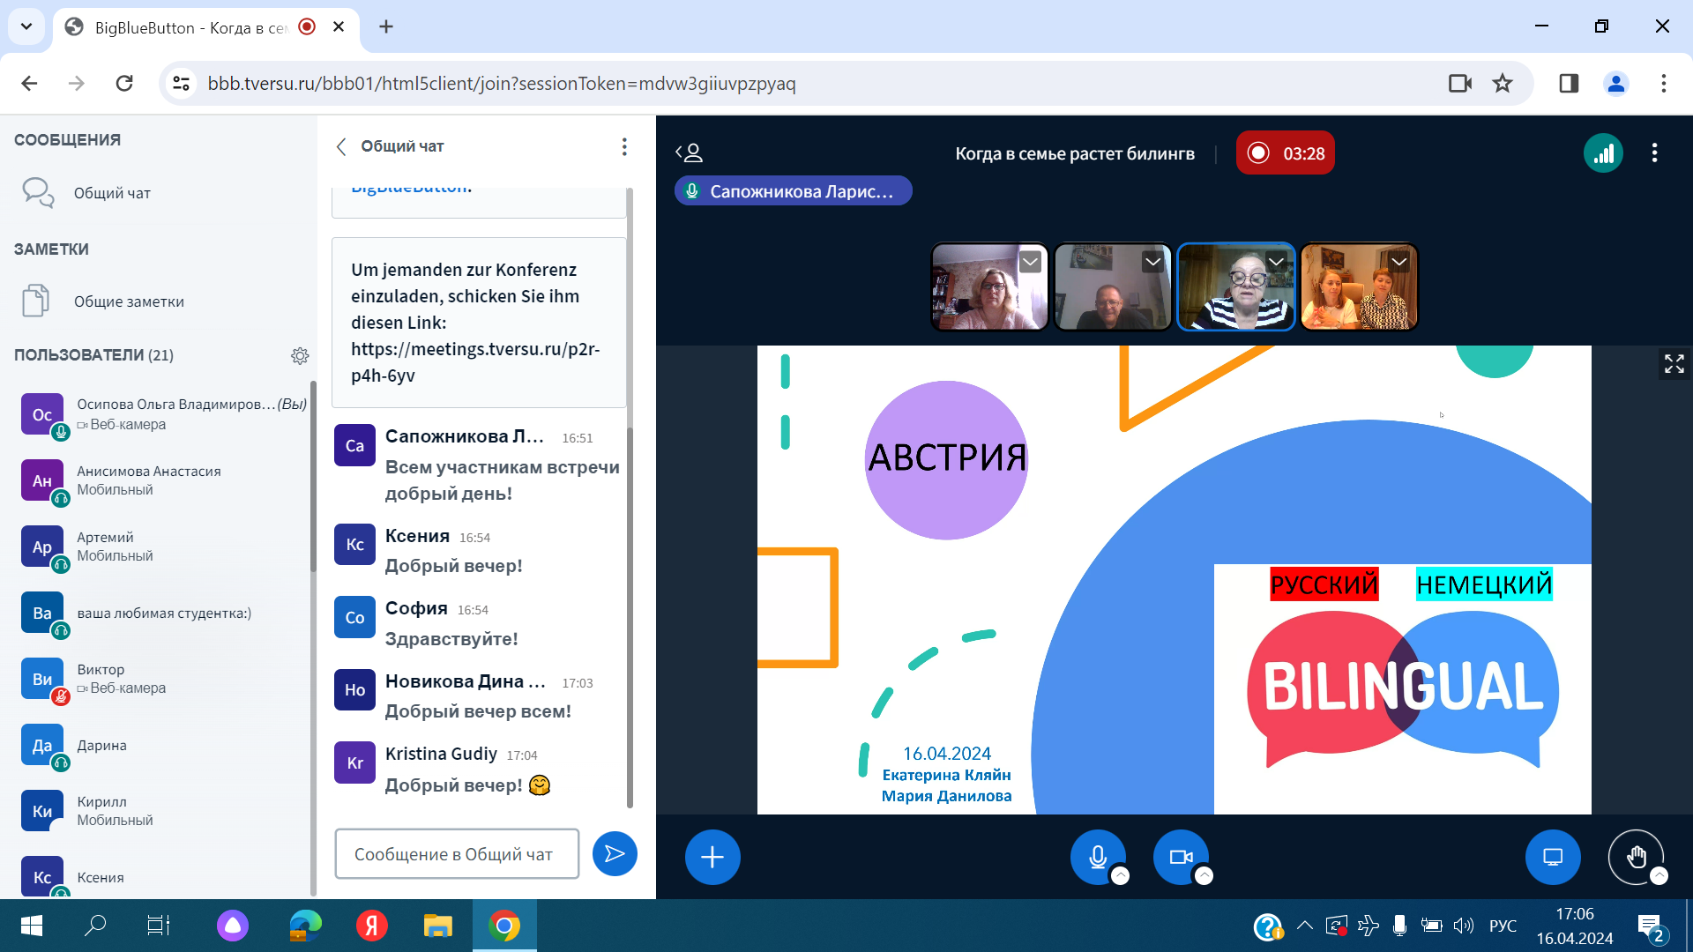This screenshot has width=1693, height=952.
Task: Switch input language РУС
Action: pos(1503,926)
